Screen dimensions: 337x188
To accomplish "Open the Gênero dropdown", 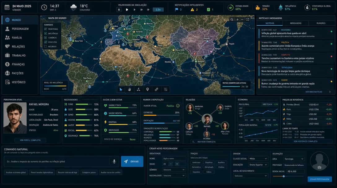I will [174, 170].
